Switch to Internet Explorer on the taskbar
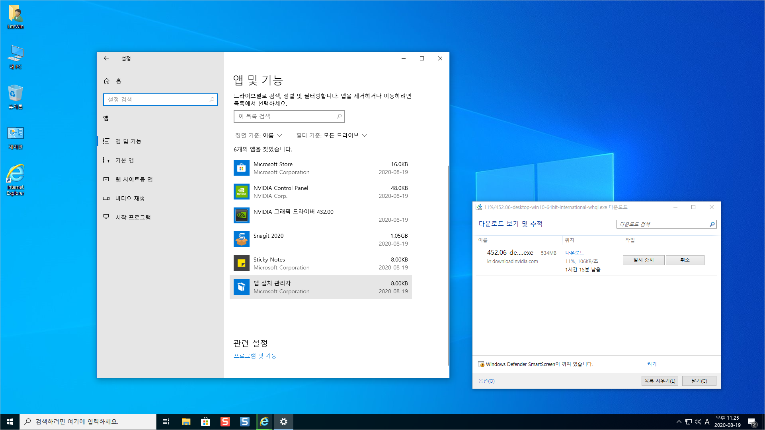The height and width of the screenshot is (430, 765). point(264,422)
